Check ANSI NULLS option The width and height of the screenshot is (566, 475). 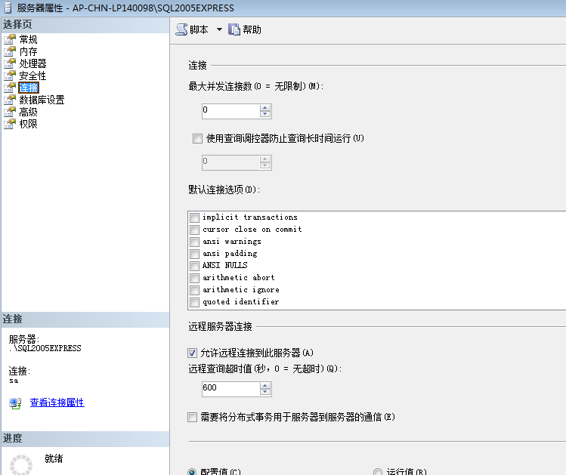coord(194,266)
